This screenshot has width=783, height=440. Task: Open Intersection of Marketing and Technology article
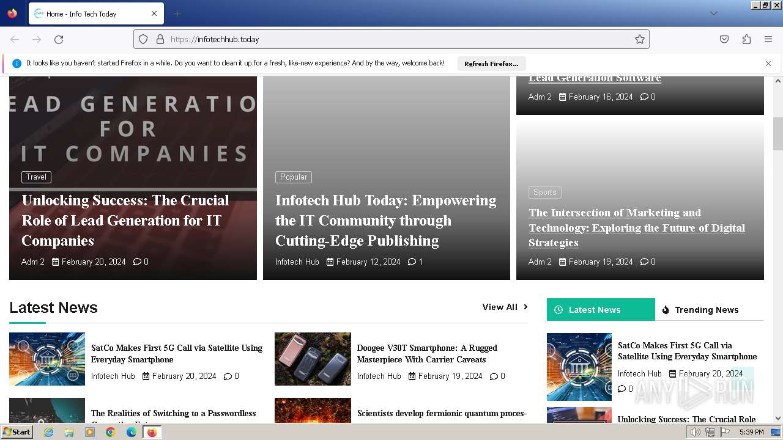[637, 227]
